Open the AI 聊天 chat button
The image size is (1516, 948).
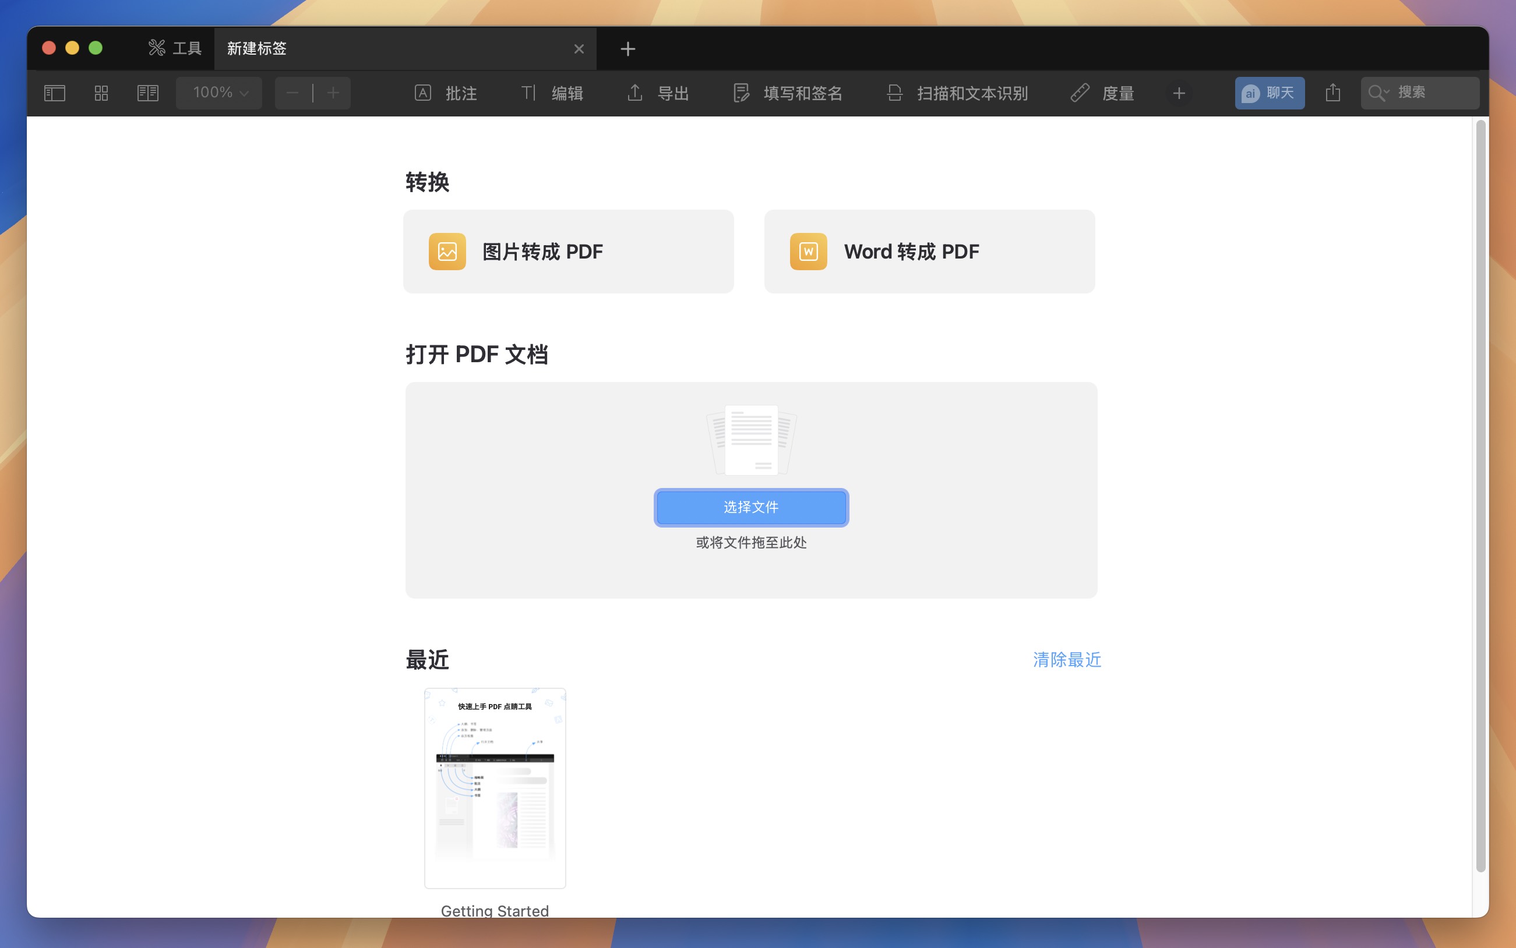click(1270, 93)
